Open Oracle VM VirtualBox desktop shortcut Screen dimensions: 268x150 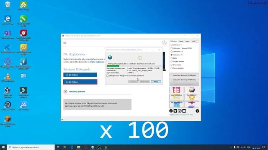click(8, 92)
